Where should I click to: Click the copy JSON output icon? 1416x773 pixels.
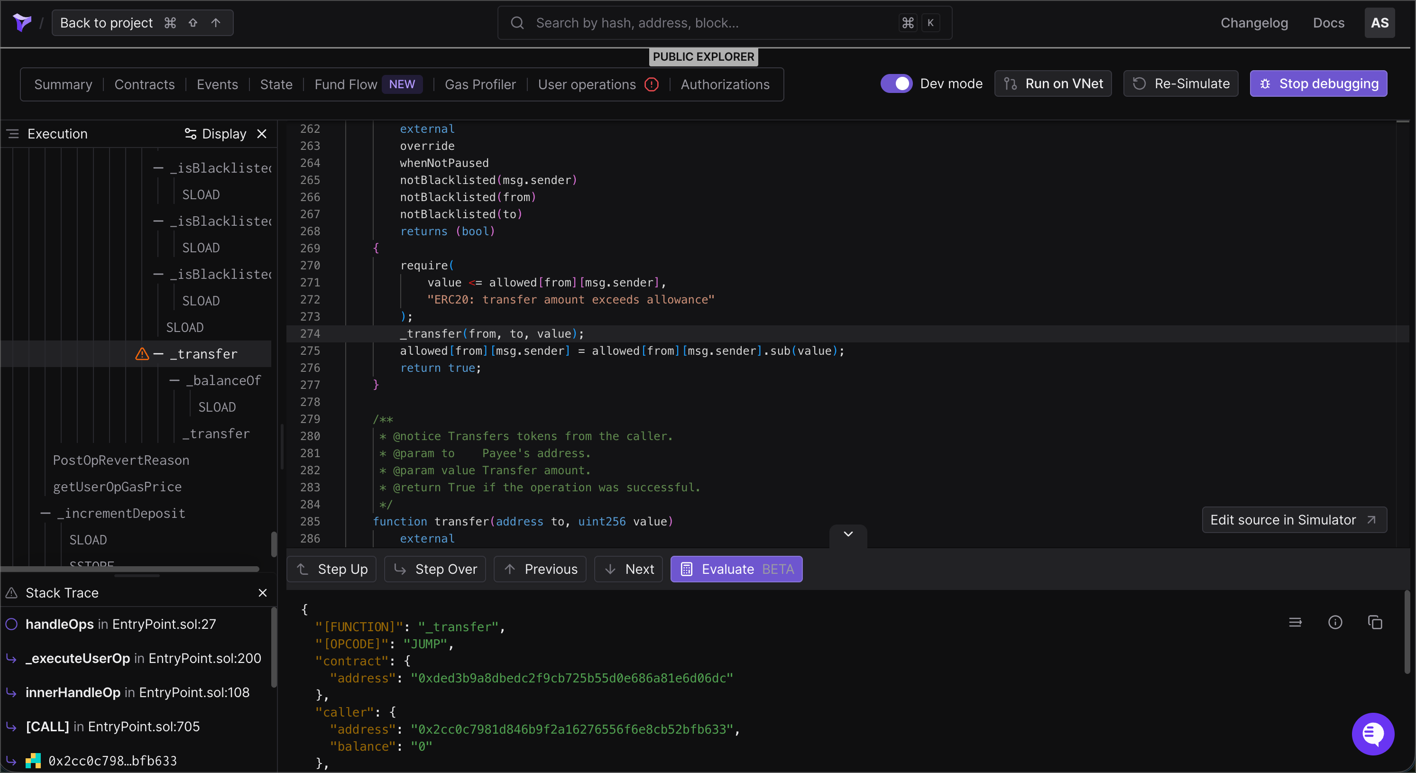pos(1375,622)
